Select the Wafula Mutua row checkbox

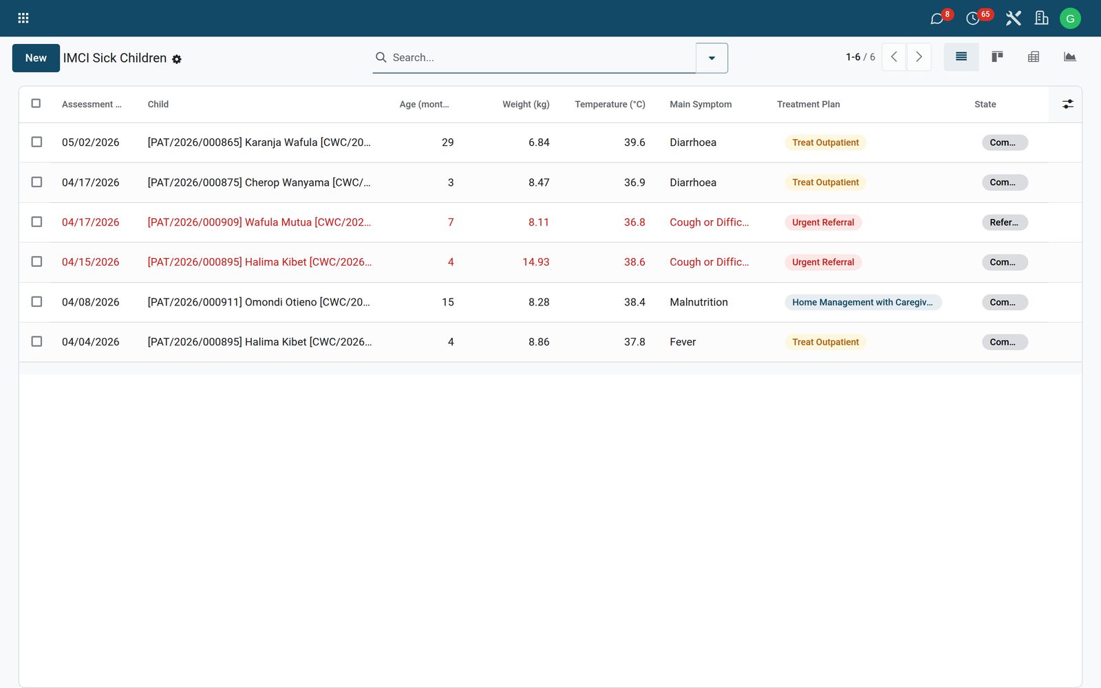36,222
